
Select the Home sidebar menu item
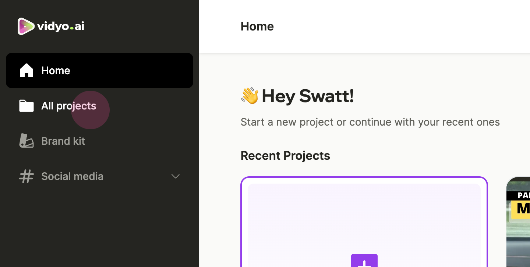(x=99, y=71)
